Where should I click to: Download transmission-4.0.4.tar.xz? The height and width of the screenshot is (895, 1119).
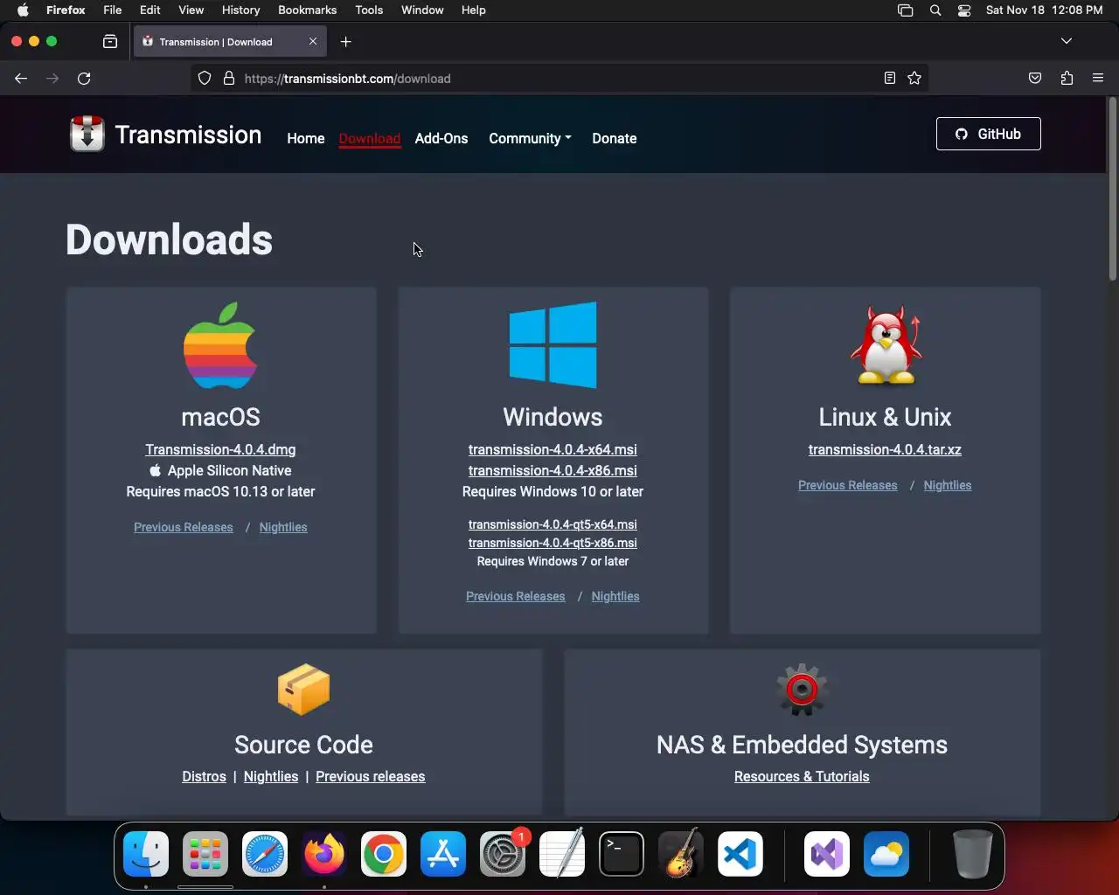pyautogui.click(x=885, y=449)
